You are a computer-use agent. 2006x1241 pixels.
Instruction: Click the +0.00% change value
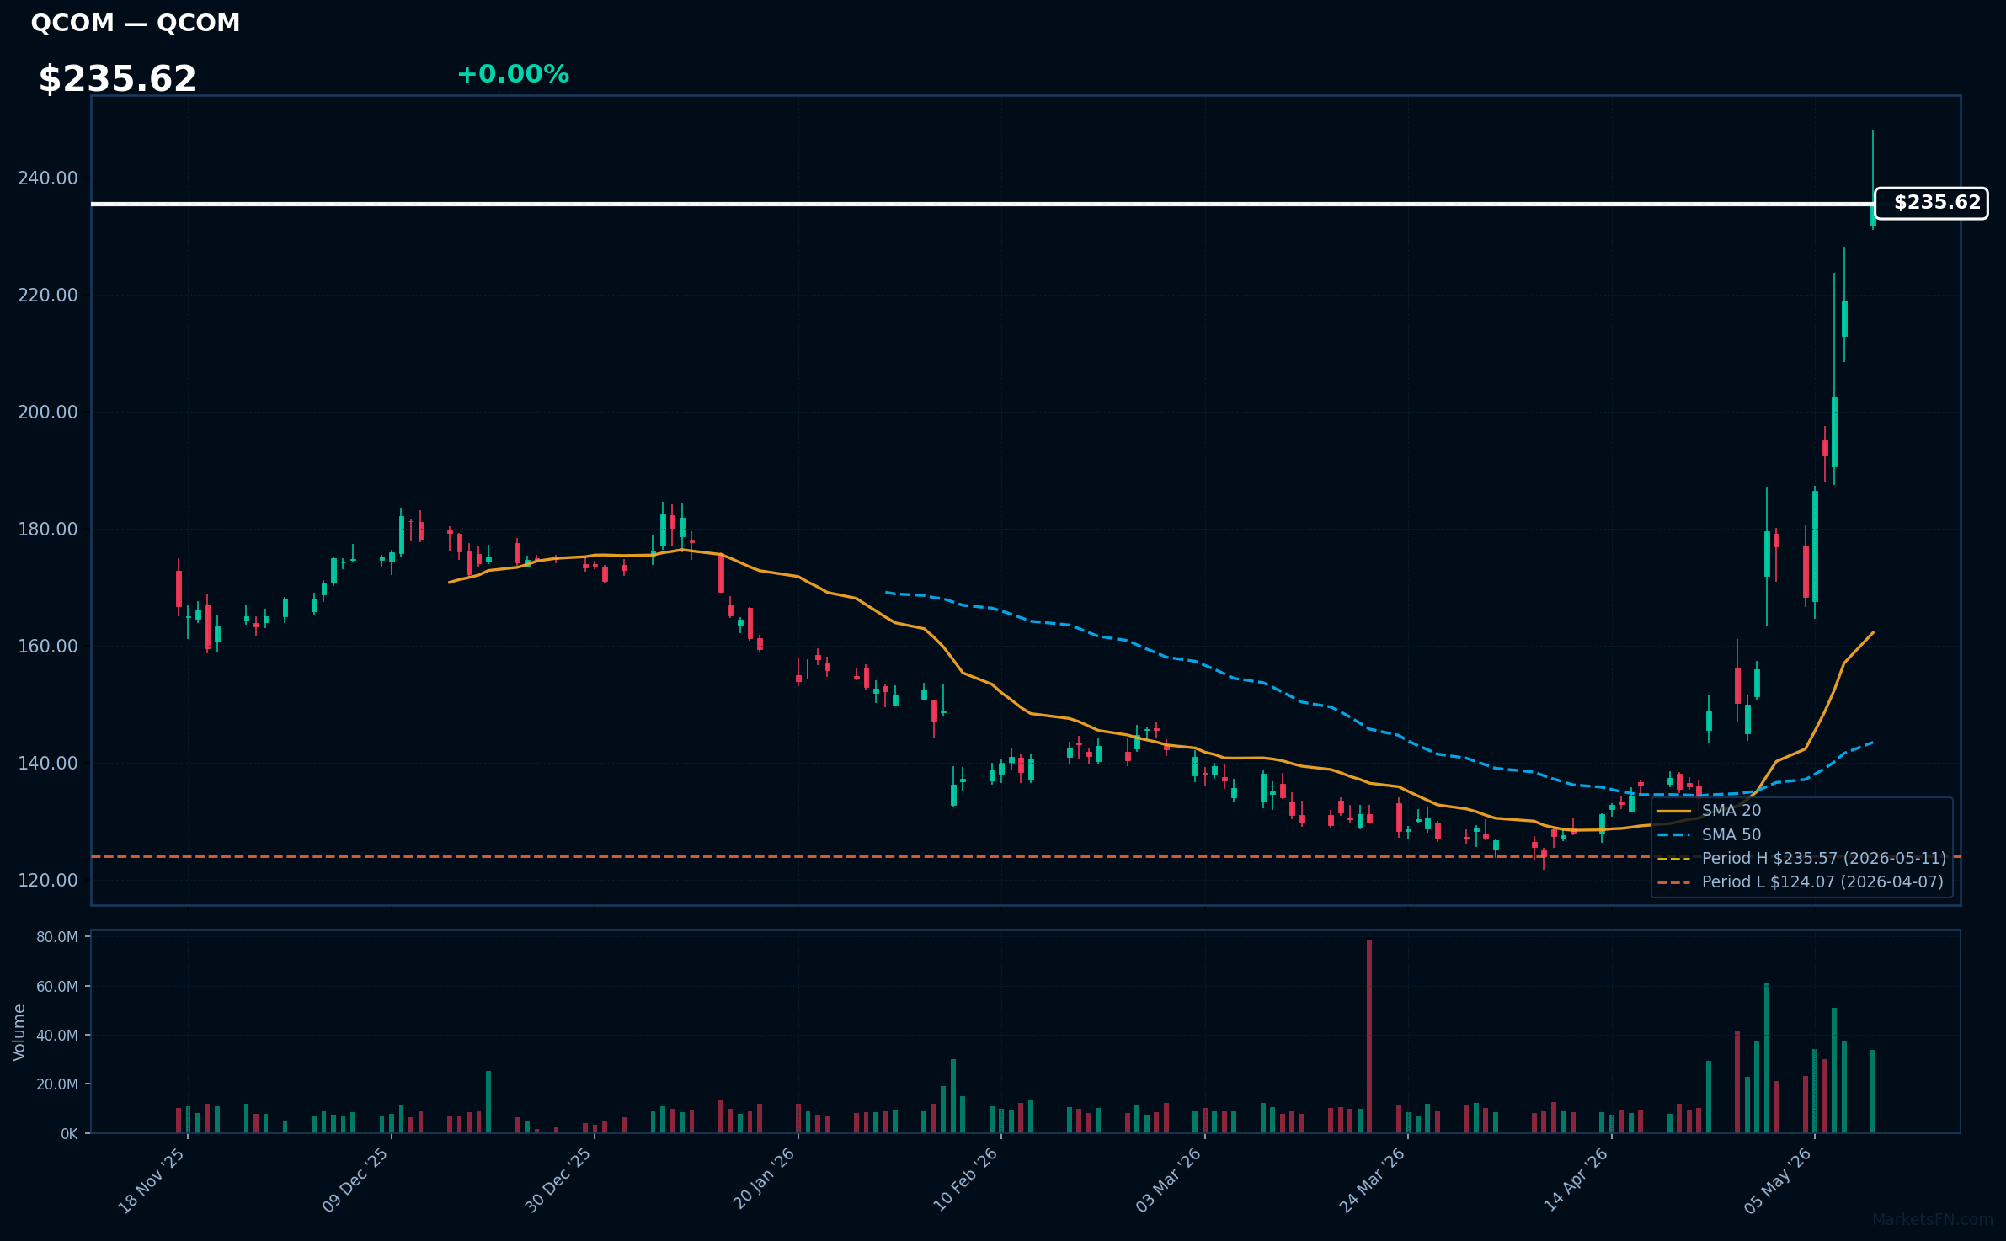(513, 74)
